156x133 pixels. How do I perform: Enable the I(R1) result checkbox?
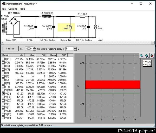(3, 83)
